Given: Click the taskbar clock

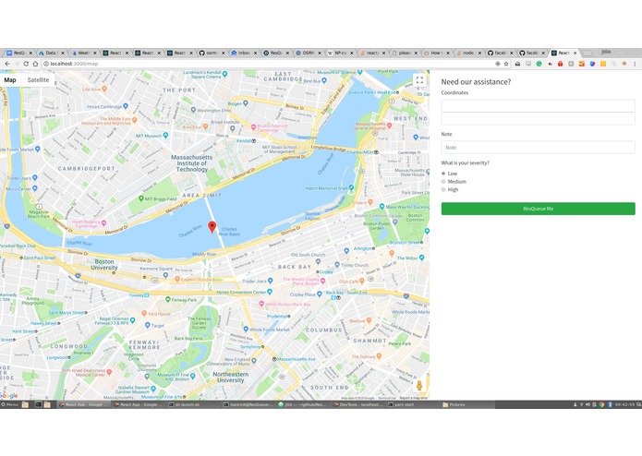Looking at the screenshot, I should 624,404.
